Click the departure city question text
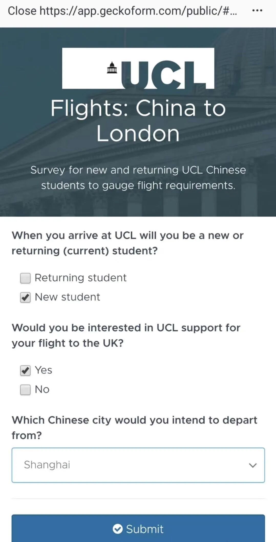 click(134, 428)
